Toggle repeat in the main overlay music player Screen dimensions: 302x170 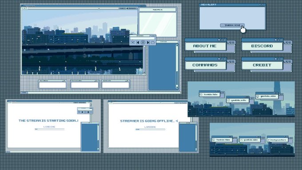tap(153, 42)
